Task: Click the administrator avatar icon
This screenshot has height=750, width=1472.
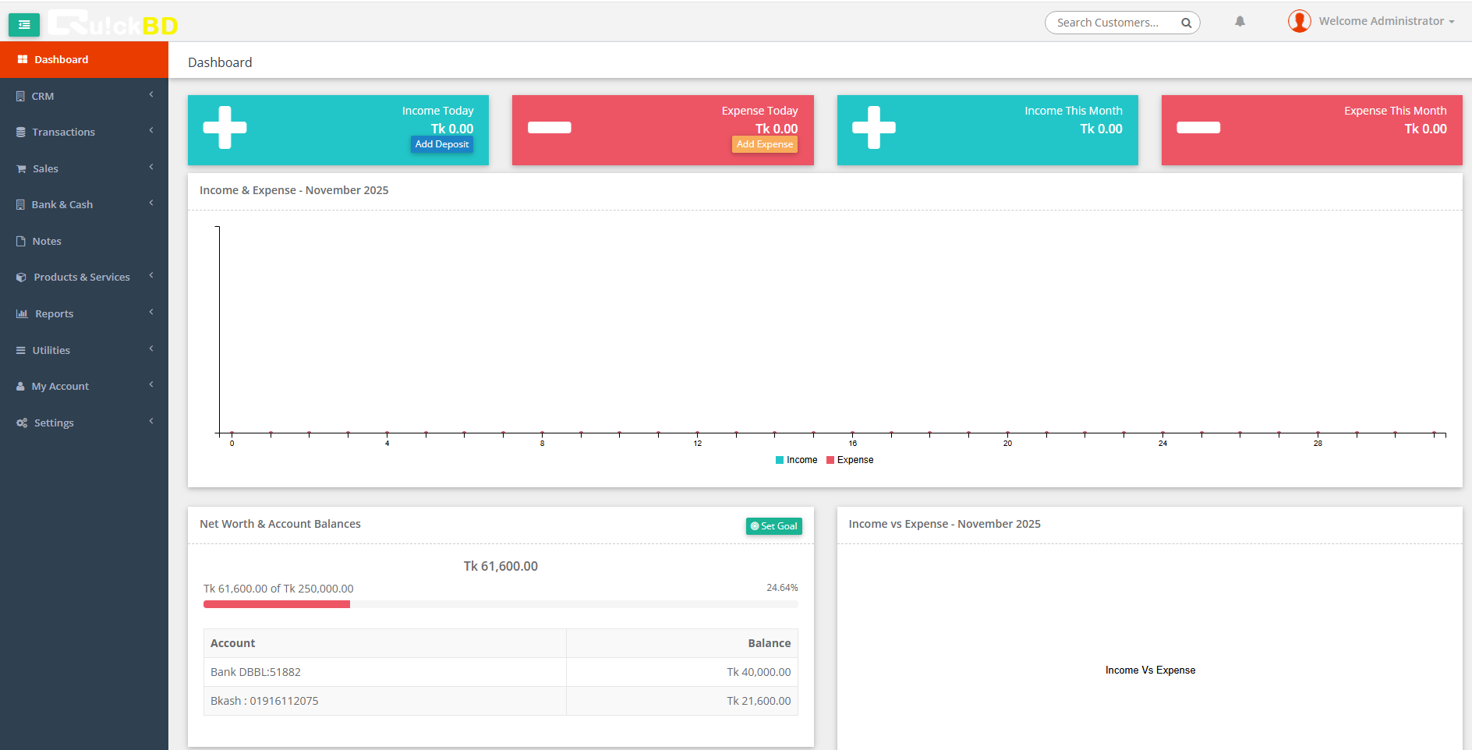Action: (1299, 21)
